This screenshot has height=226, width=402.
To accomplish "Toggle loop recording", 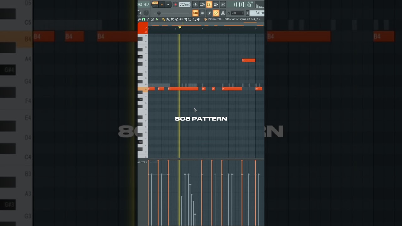I will [x=223, y=4].
